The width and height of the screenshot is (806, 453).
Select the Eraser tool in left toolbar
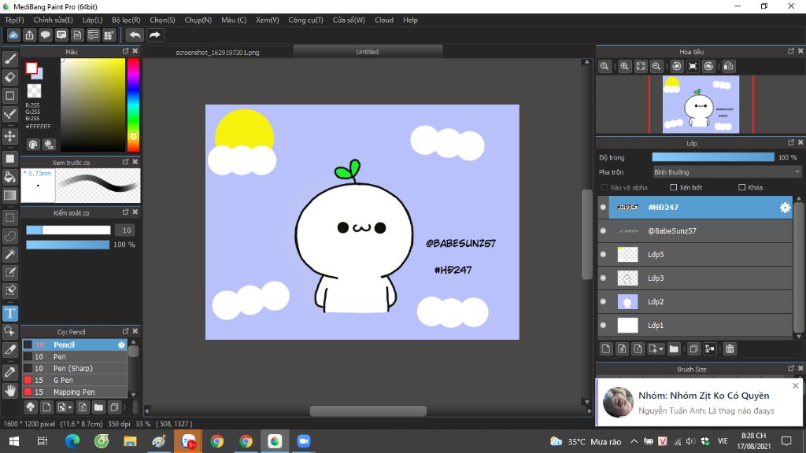[x=10, y=77]
